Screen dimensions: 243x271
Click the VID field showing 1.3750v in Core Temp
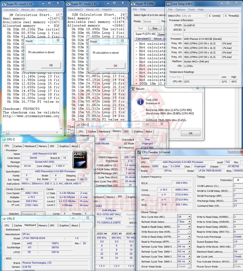(211, 66)
